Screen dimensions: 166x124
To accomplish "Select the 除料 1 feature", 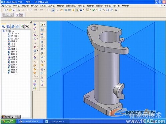I will (x=13, y=52).
